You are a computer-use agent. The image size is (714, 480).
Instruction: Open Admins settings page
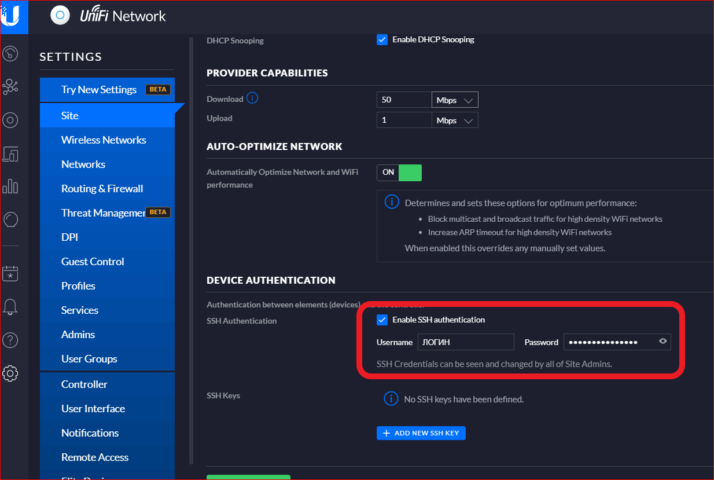click(107, 334)
